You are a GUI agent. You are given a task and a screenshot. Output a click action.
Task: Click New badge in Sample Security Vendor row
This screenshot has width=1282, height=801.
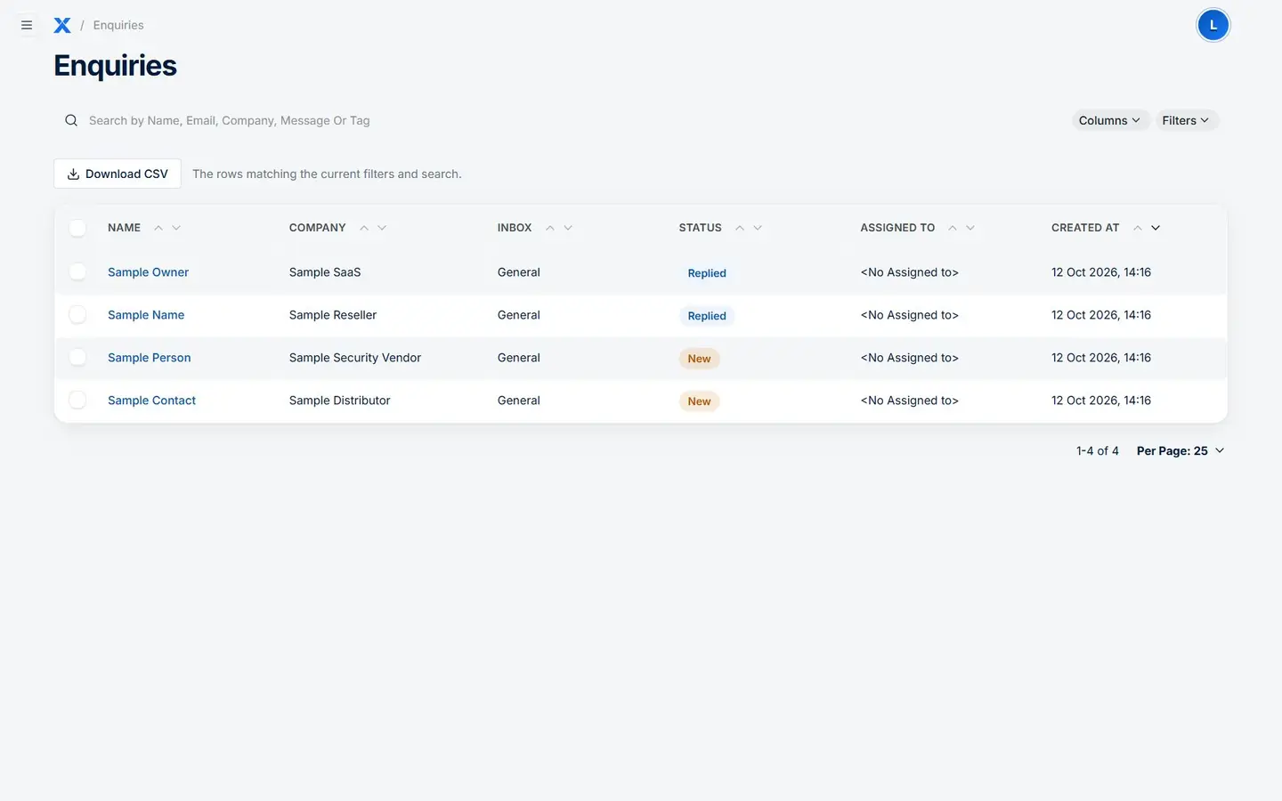coord(699,359)
